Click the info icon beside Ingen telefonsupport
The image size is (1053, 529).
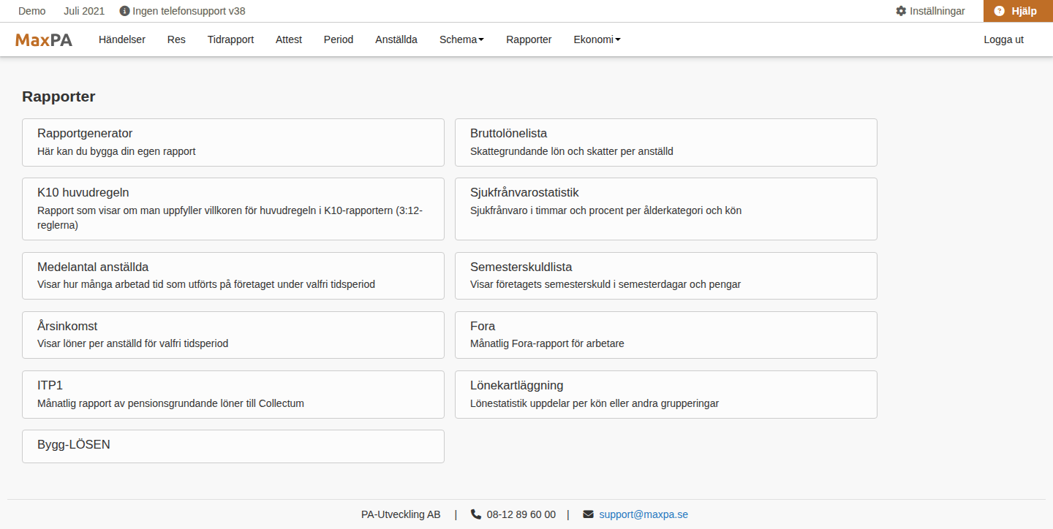coord(124,11)
